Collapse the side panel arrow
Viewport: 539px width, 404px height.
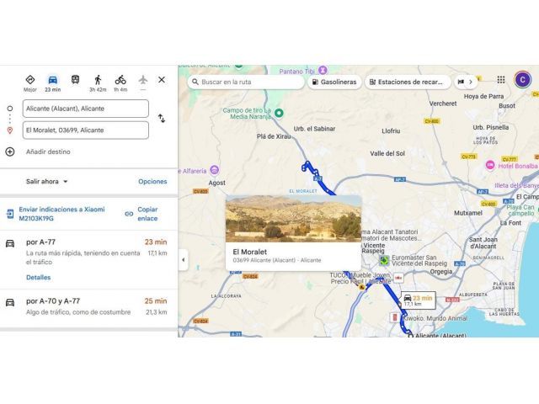(x=184, y=260)
